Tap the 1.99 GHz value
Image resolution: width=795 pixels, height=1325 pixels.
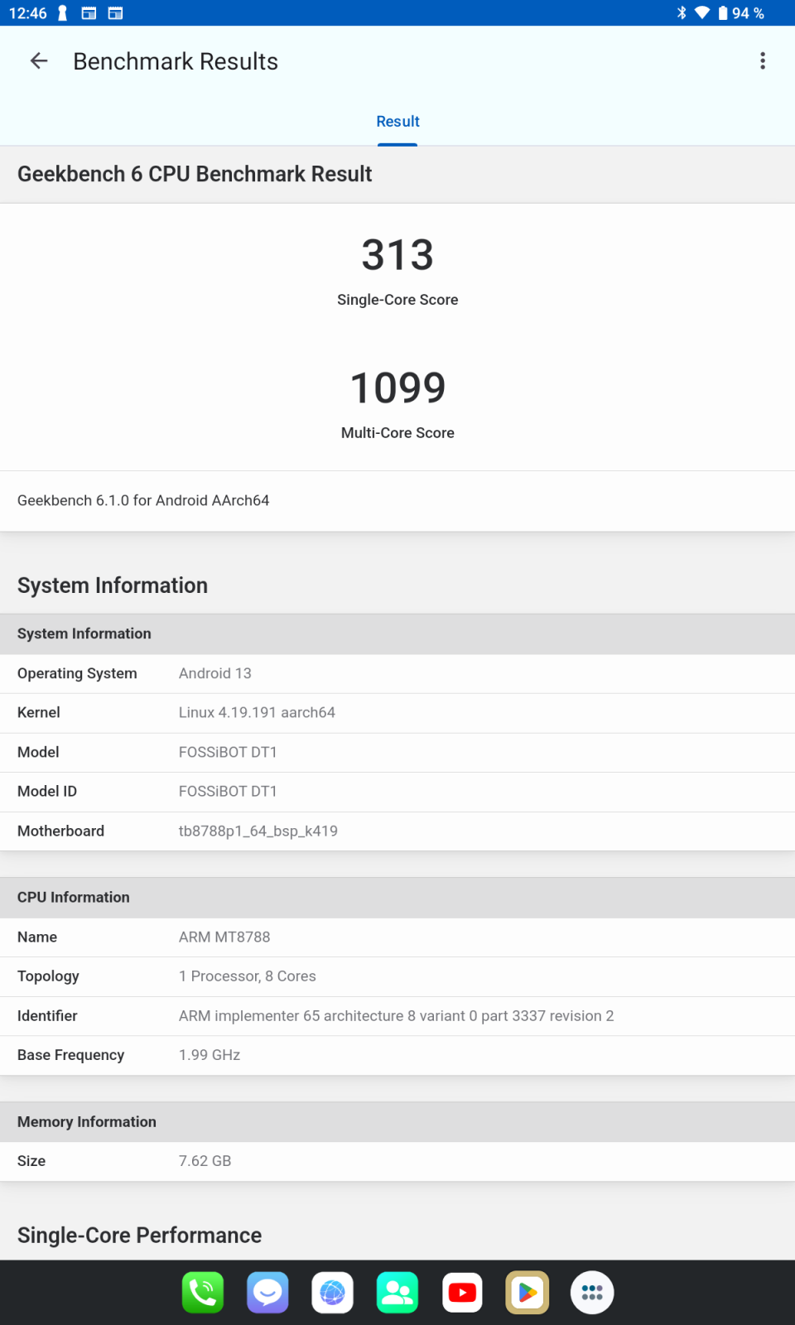(x=210, y=1055)
